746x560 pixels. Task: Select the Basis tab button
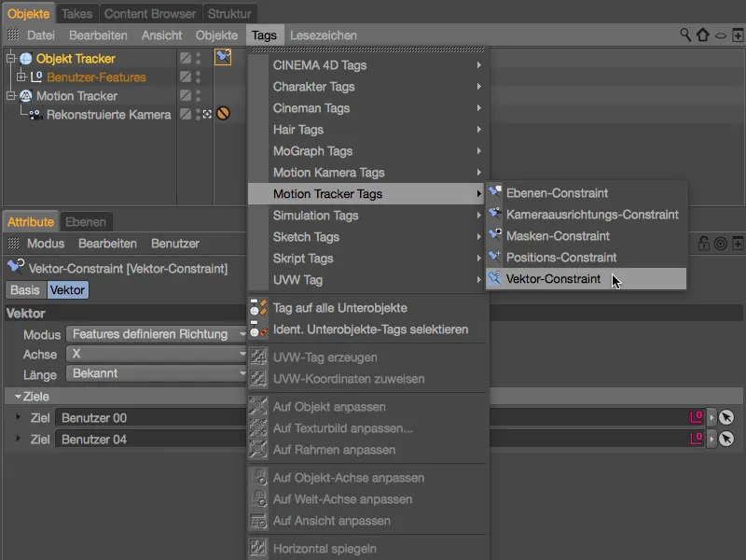pos(25,289)
